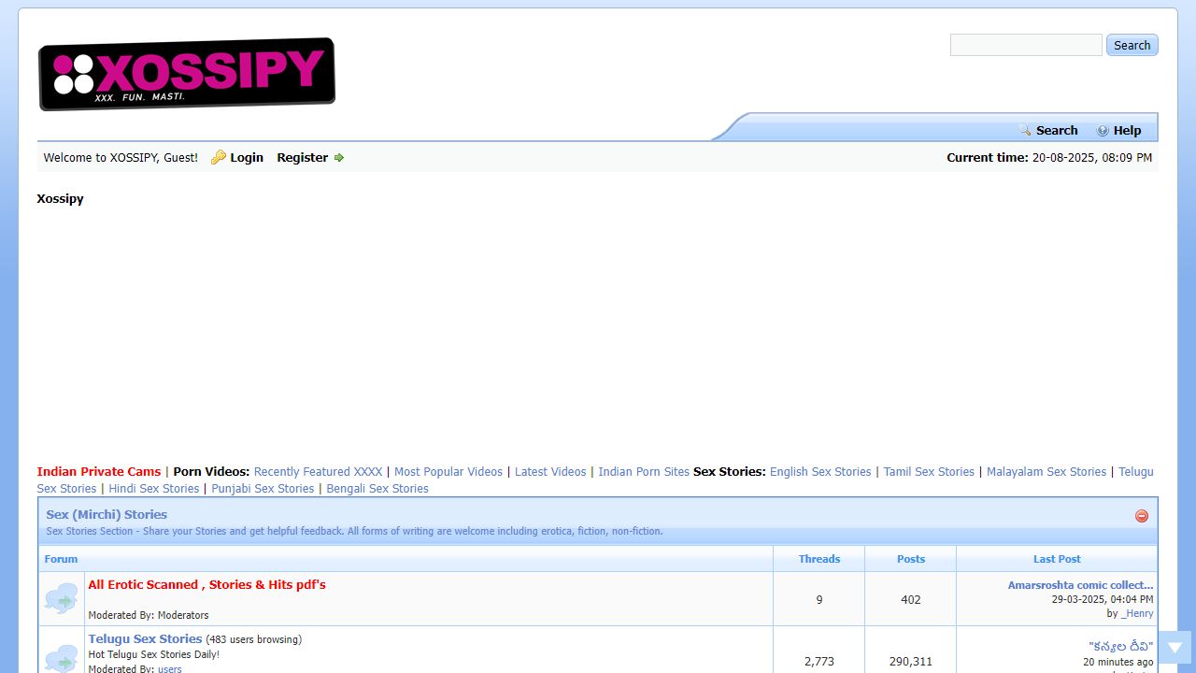Open the Login link
The height and width of the screenshot is (673, 1196).
click(247, 158)
